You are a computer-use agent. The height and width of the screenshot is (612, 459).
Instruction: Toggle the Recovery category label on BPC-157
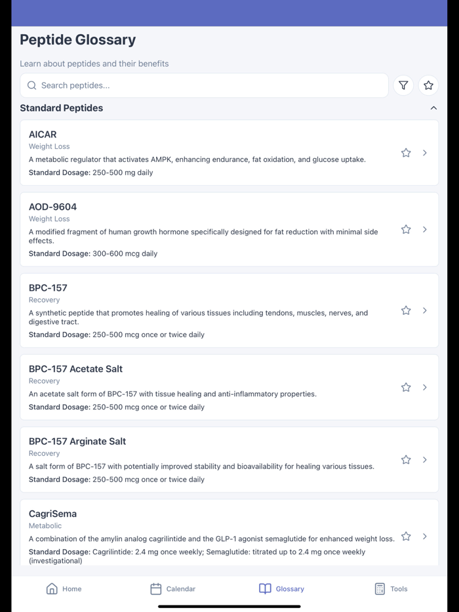point(44,300)
